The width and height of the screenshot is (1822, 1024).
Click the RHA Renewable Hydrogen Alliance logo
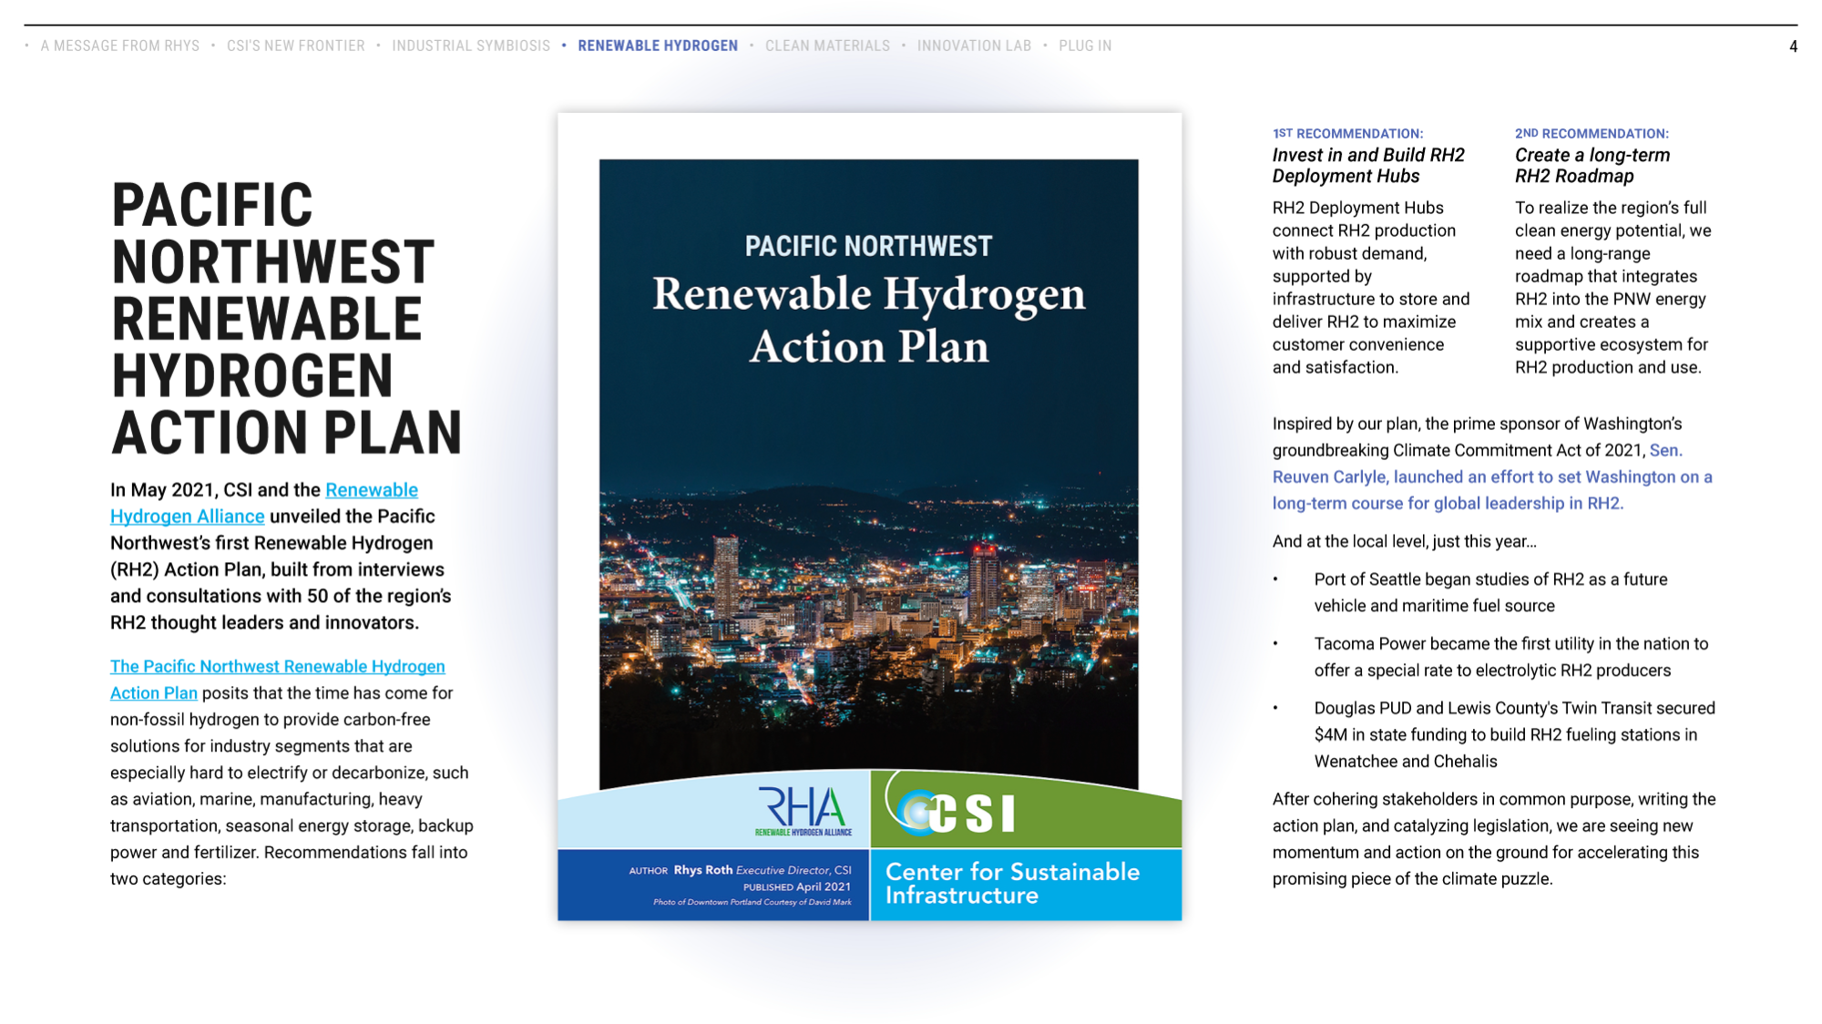(x=804, y=811)
